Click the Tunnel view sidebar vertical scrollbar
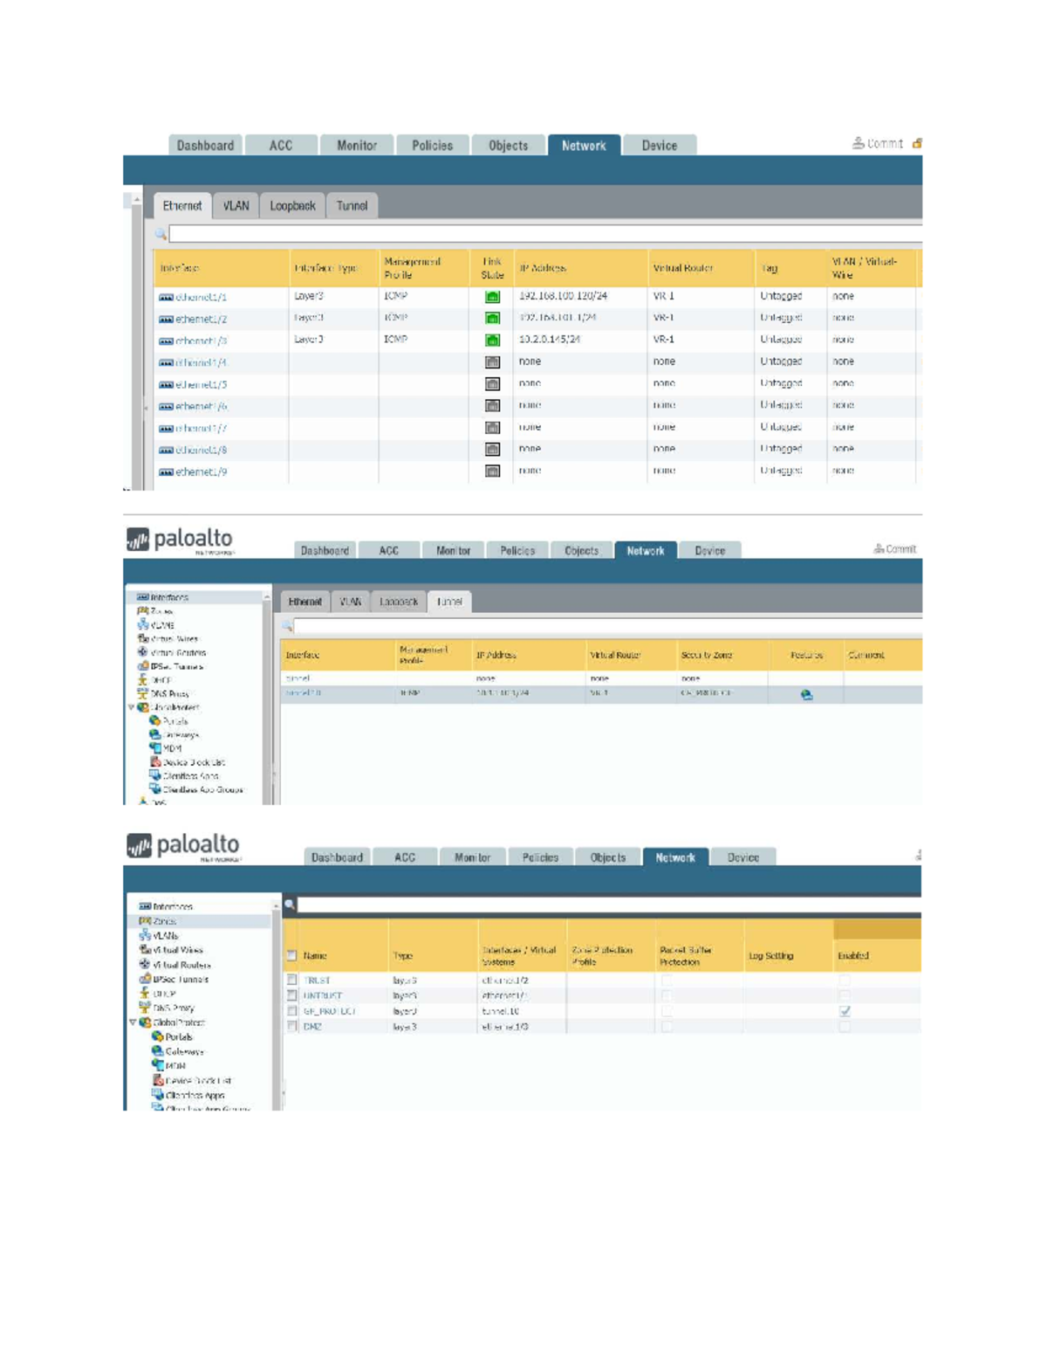The image size is (1047, 1356). pyautogui.click(x=267, y=699)
